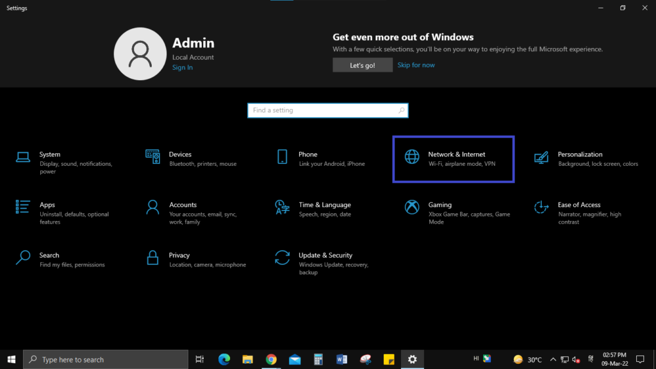The width and height of the screenshot is (656, 369).
Task: Click the colorful map icon on the taskbar
Action: coord(487,359)
